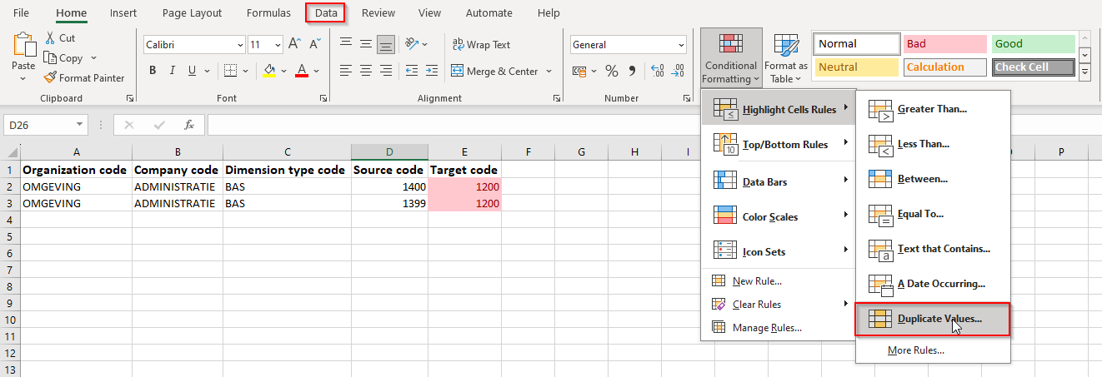Open the Conditional Formatting dropdown button
Screen dimensions: 1102x377
pyautogui.click(x=731, y=58)
